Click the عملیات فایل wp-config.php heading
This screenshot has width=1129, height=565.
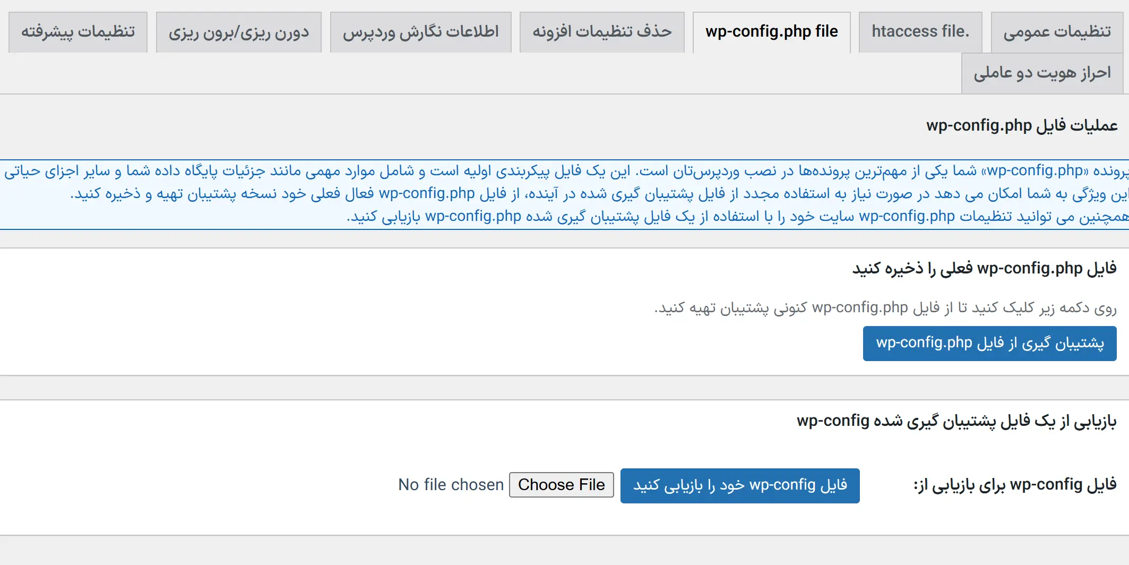point(1022,125)
